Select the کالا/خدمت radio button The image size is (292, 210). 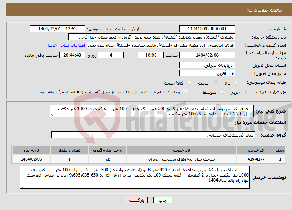189,82
